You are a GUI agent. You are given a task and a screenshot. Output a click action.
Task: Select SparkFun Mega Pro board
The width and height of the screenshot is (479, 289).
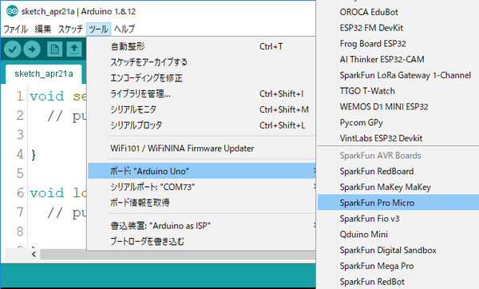[x=398, y=266]
